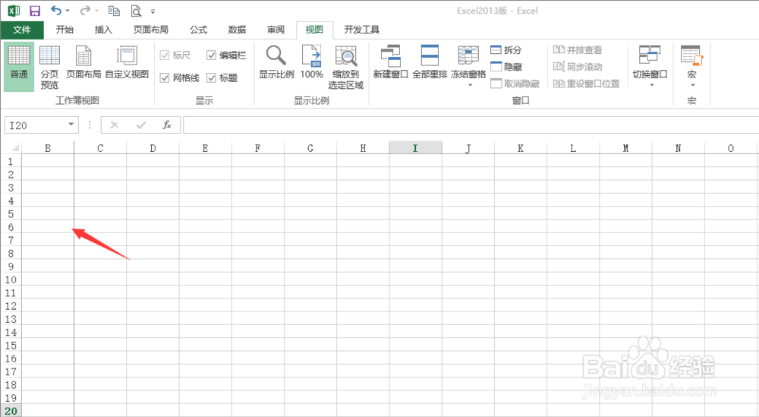Image resolution: width=759 pixels, height=417 pixels.
Task: Toggle the 标尺 checkbox
Action: (x=175, y=55)
